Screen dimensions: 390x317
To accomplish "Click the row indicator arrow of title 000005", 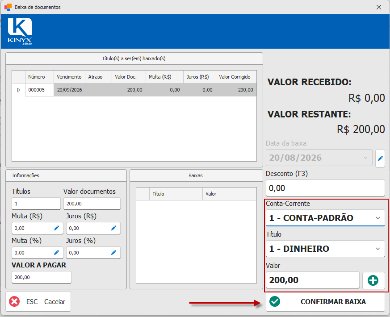I will point(19,90).
